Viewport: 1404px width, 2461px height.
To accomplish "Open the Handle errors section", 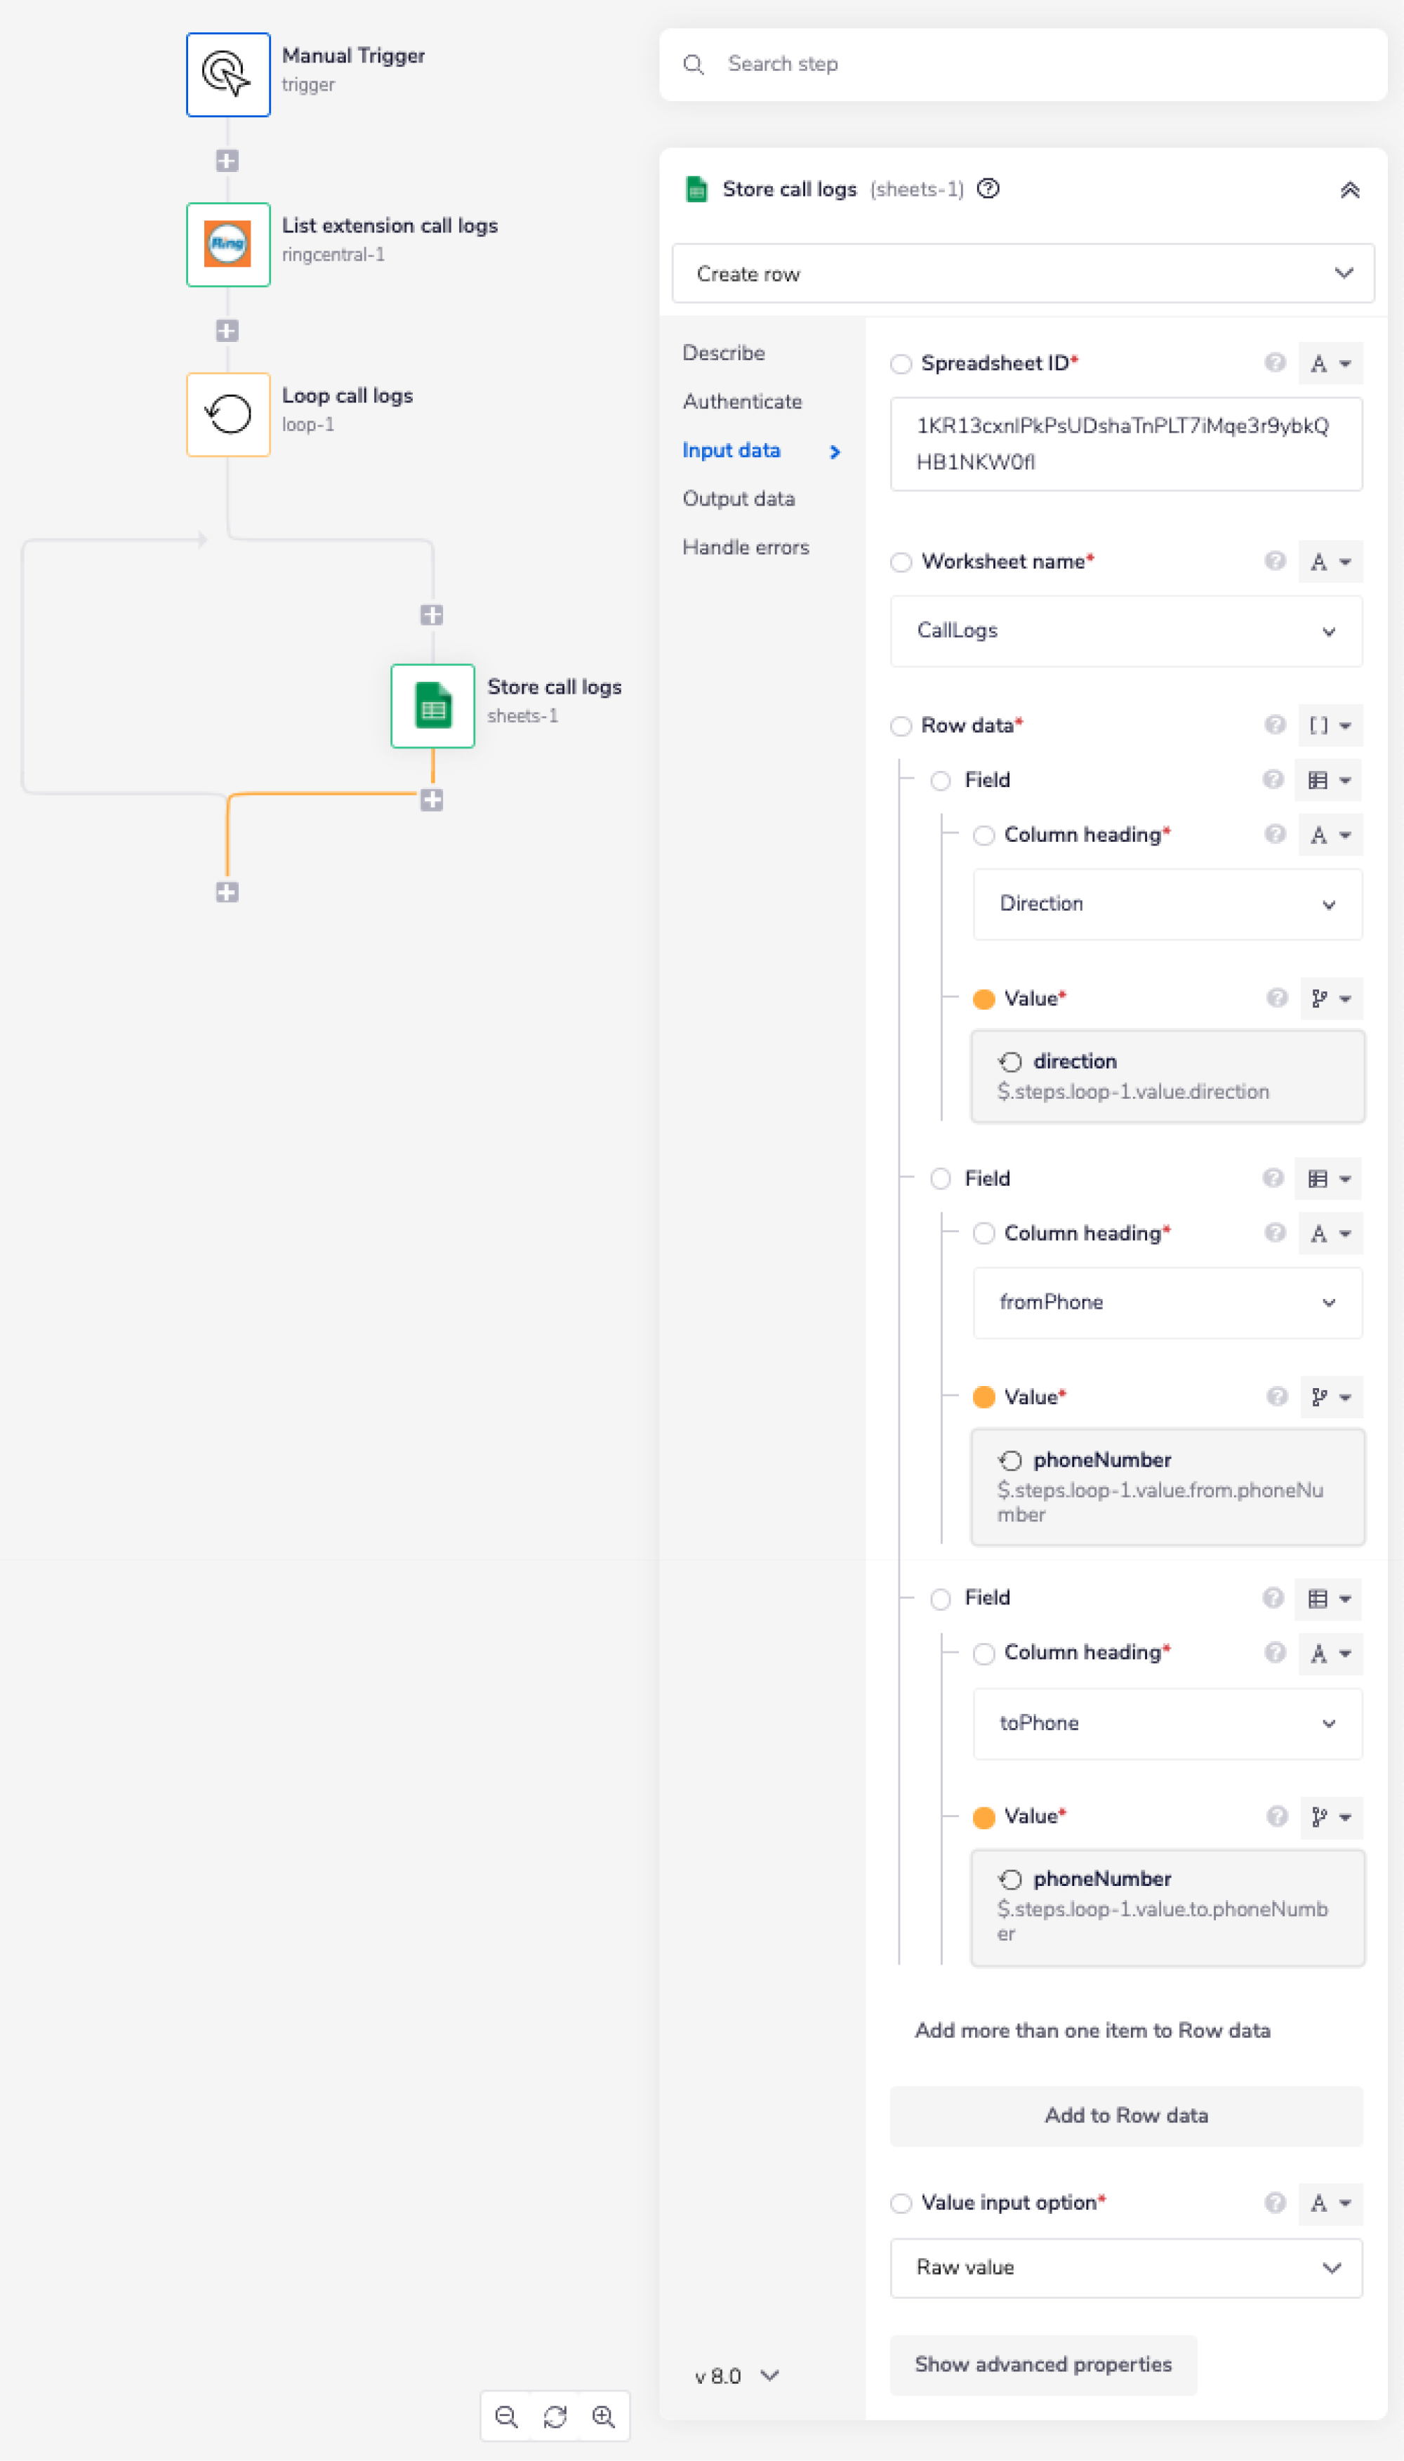I will pyautogui.click(x=746, y=547).
